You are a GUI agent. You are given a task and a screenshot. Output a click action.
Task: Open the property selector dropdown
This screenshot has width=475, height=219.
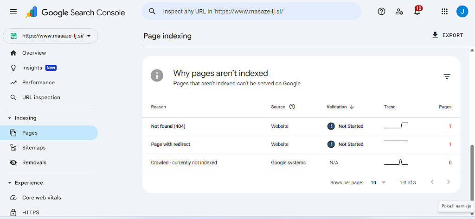(51, 36)
